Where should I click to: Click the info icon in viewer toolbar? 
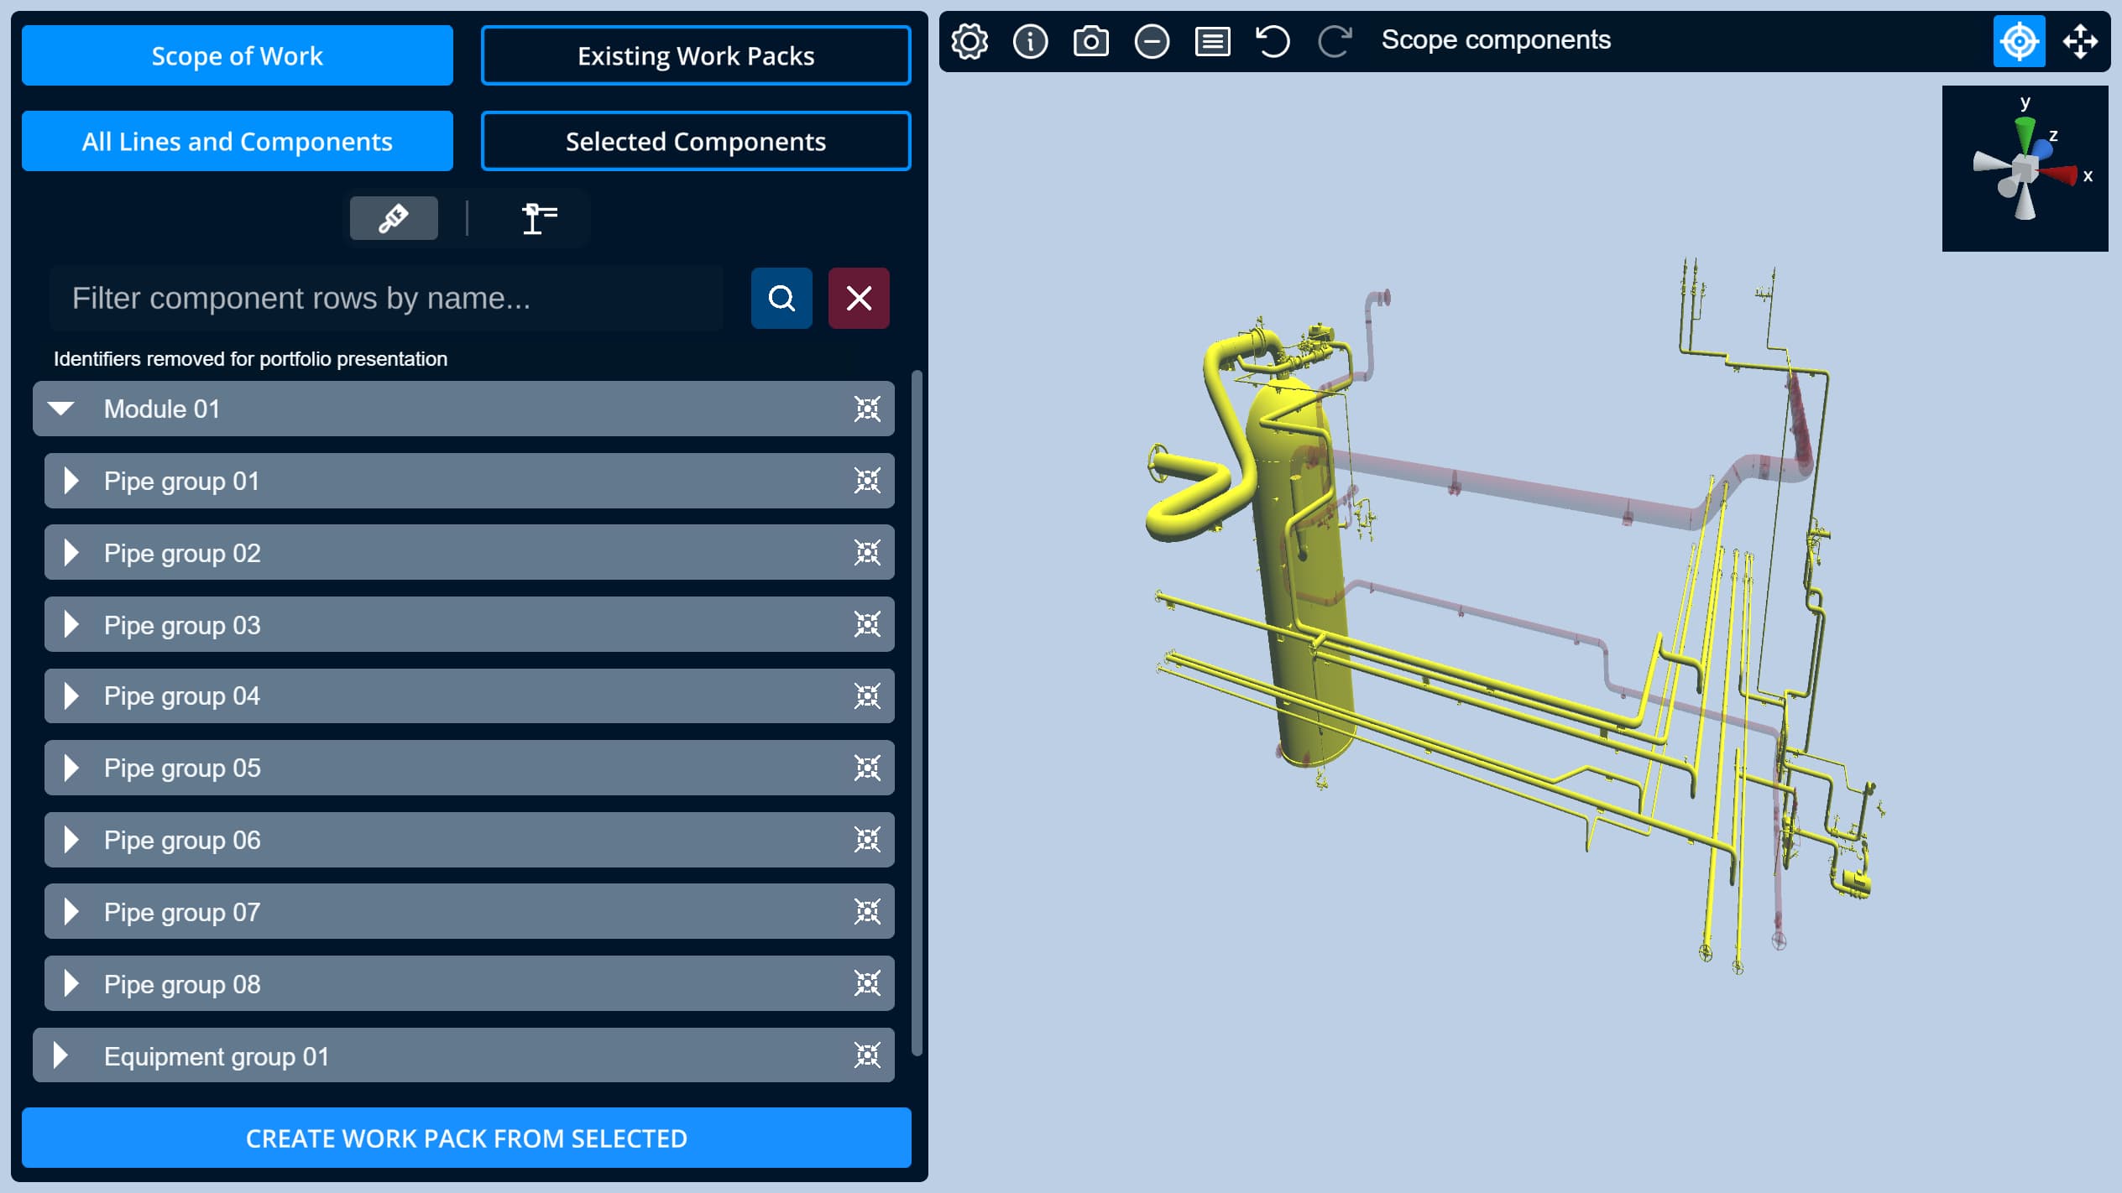pos(1030,40)
